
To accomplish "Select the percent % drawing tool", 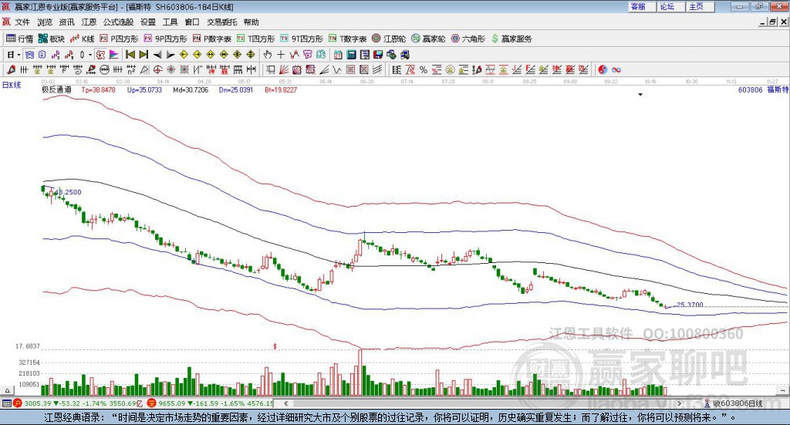I will tap(424, 70).
